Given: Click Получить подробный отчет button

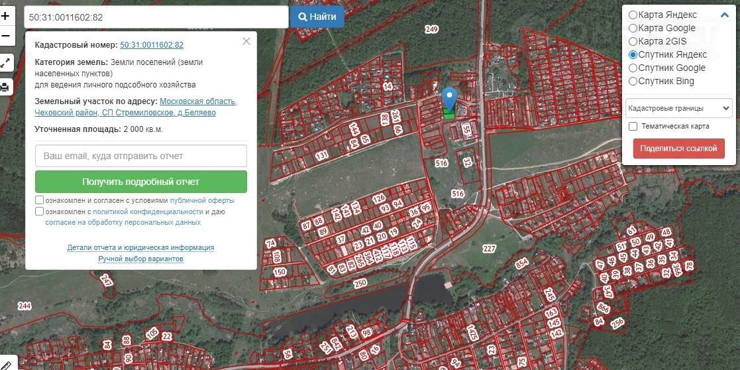Looking at the screenshot, I should click(x=140, y=182).
